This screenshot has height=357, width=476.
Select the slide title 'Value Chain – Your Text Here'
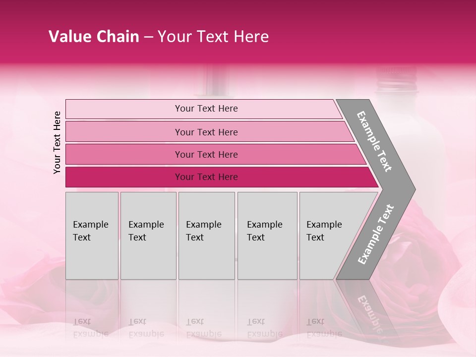pyautogui.click(x=159, y=36)
